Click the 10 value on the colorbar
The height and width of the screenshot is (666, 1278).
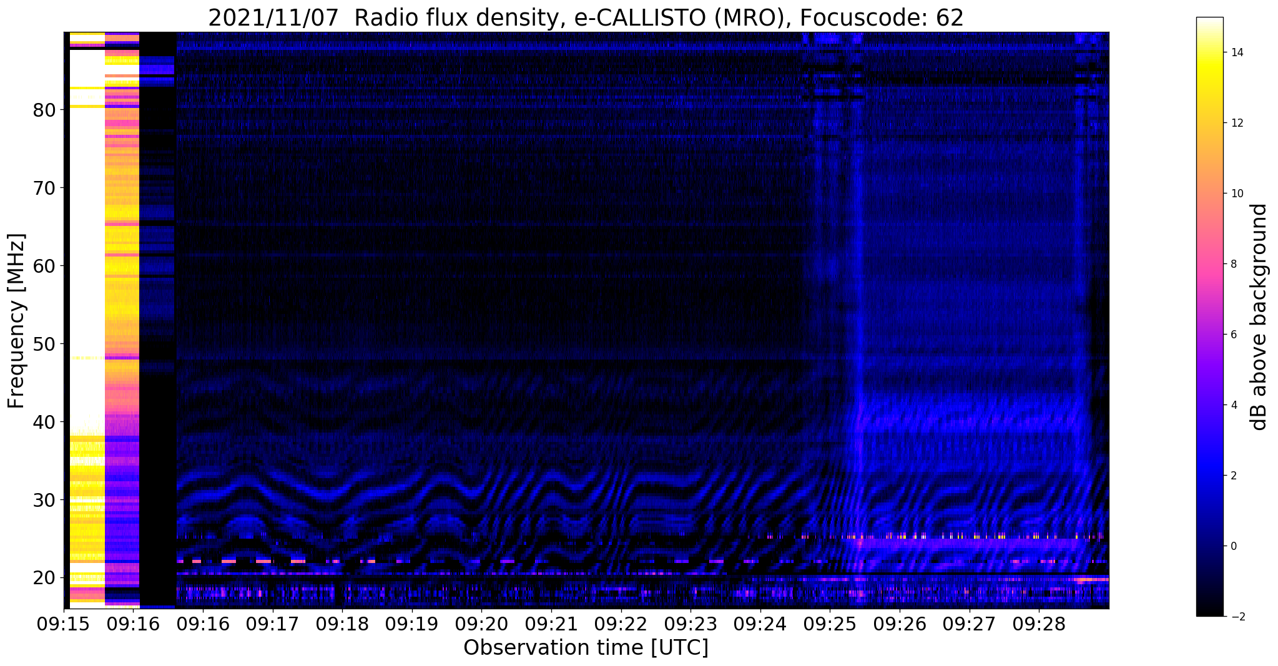1236,194
